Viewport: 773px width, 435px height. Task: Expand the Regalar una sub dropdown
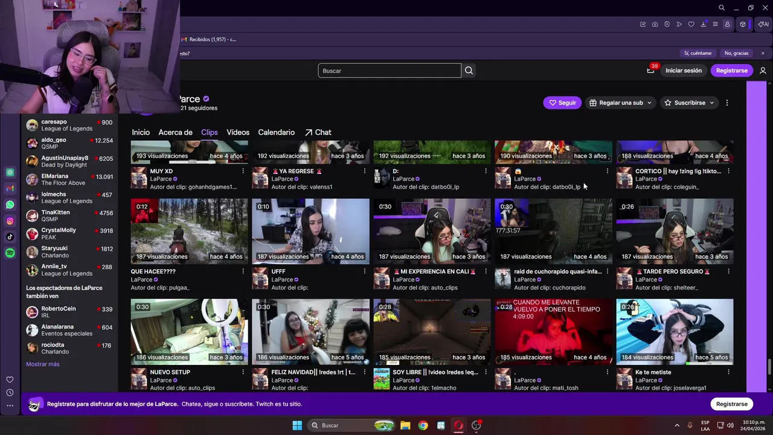(620, 103)
